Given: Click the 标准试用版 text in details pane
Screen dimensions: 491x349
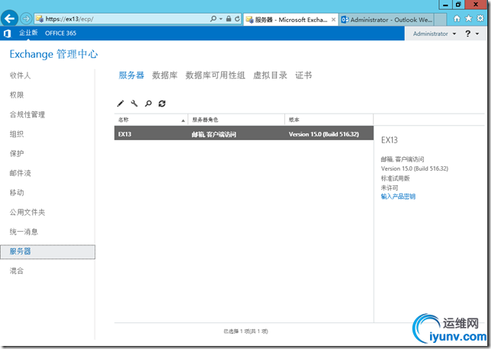Looking at the screenshot, I should point(395,178).
